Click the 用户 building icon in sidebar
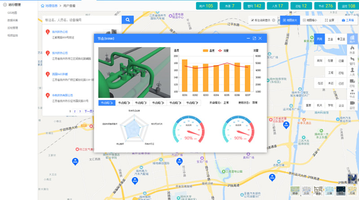 (352, 39)
